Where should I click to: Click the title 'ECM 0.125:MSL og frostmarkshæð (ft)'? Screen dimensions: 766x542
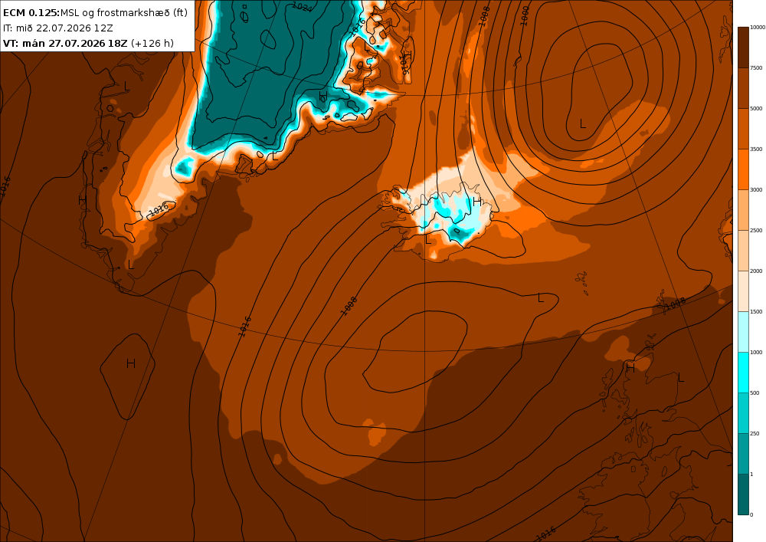(95, 13)
